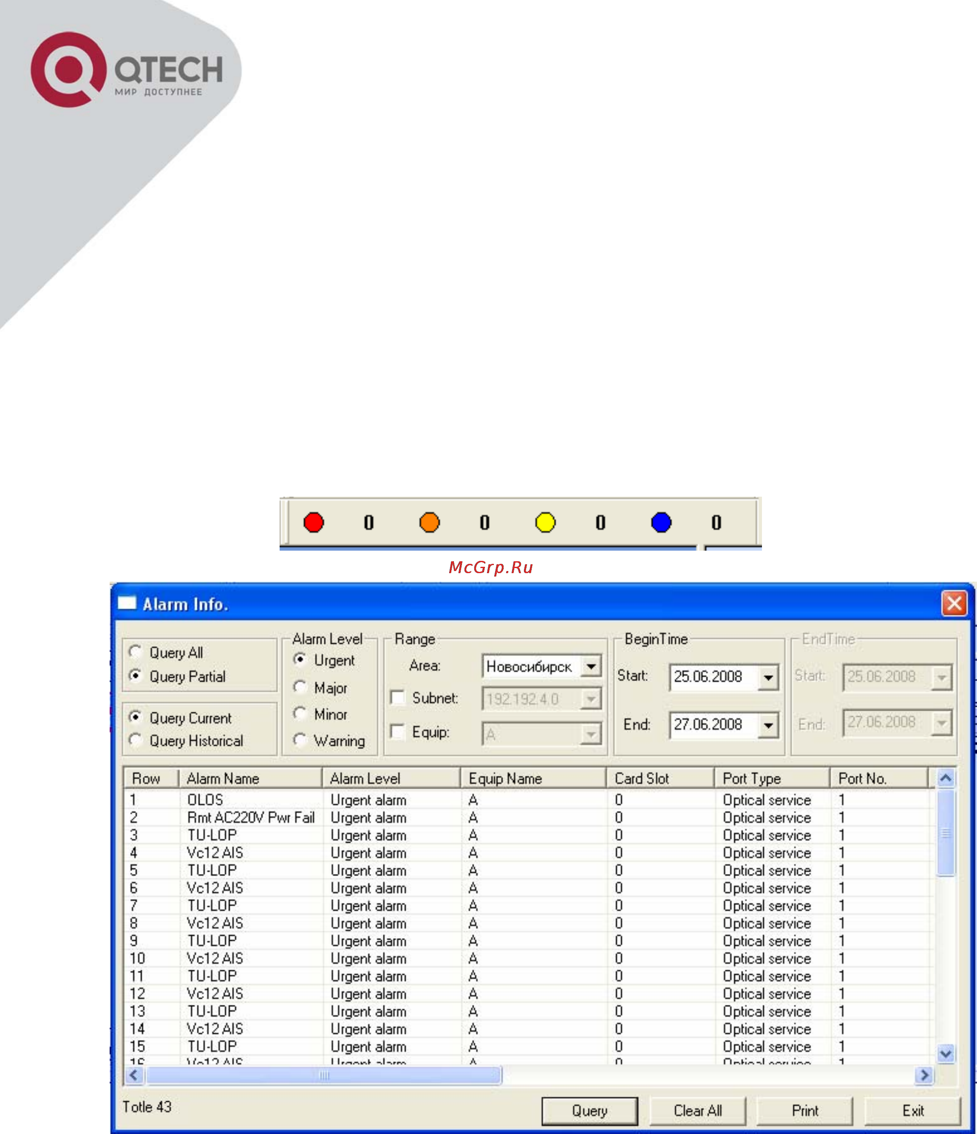Image resolution: width=977 pixels, height=1134 pixels.
Task: Click the Query button
Action: [589, 1111]
